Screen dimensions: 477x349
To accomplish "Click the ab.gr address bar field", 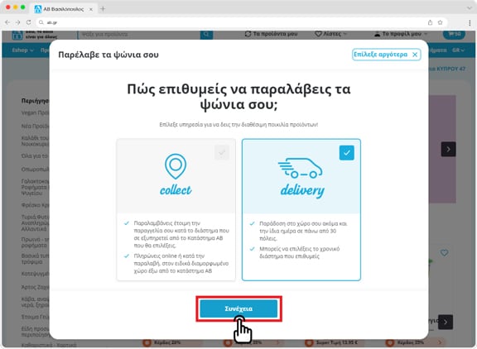I will (234, 22).
